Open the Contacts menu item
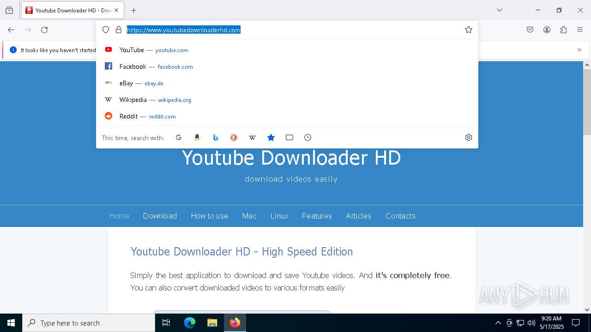Viewport: 591px width, 332px height. pyautogui.click(x=400, y=216)
